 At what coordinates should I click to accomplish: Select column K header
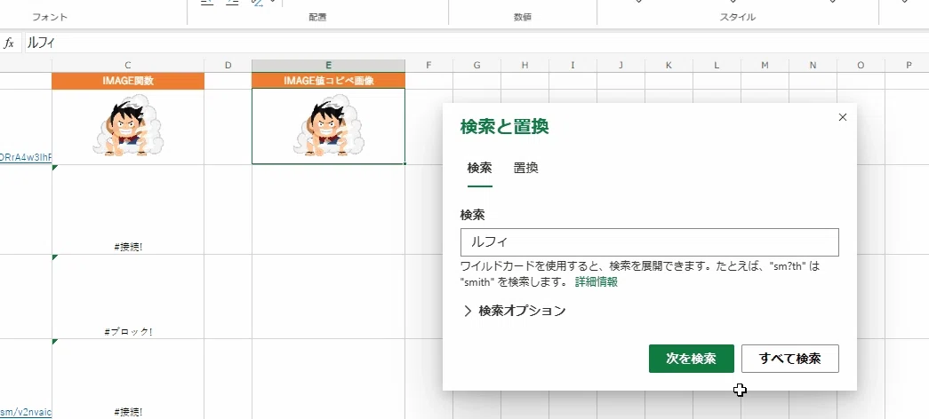click(x=669, y=66)
